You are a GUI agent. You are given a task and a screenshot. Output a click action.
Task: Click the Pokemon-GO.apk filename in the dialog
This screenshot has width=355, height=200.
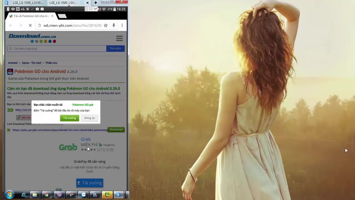pyautogui.click(x=83, y=105)
